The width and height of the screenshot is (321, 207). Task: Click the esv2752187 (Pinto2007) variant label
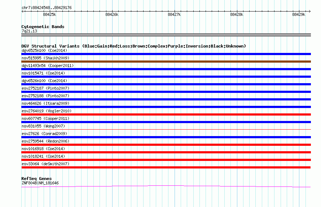click(45, 88)
